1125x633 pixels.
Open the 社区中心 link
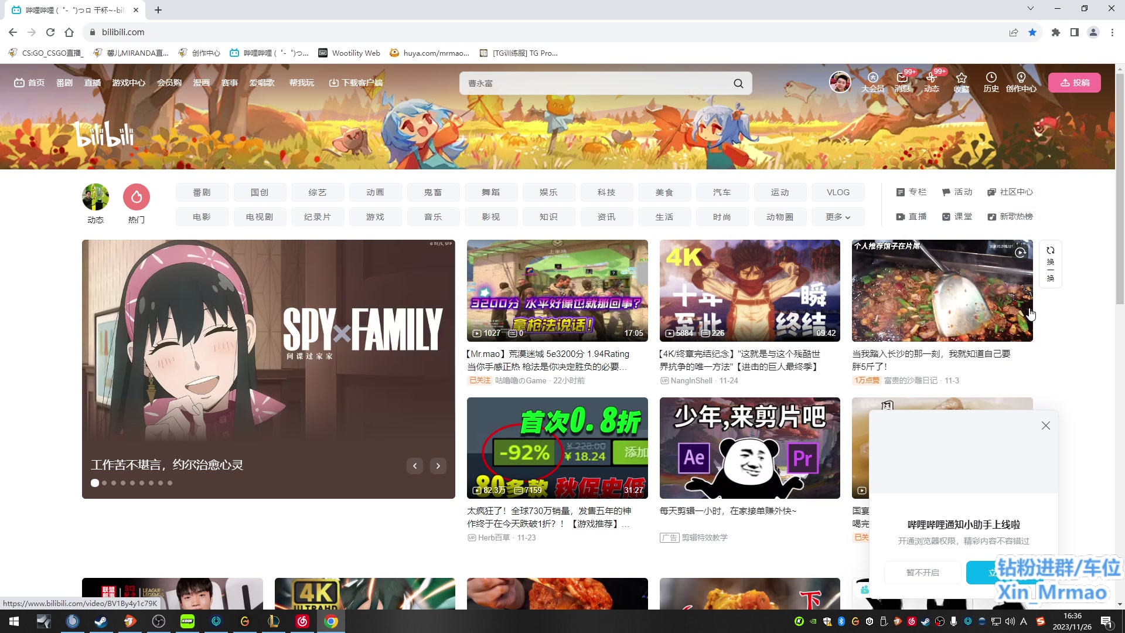(1010, 192)
